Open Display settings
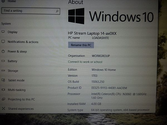This screenshot has height=125, width=167. tap(13, 32)
